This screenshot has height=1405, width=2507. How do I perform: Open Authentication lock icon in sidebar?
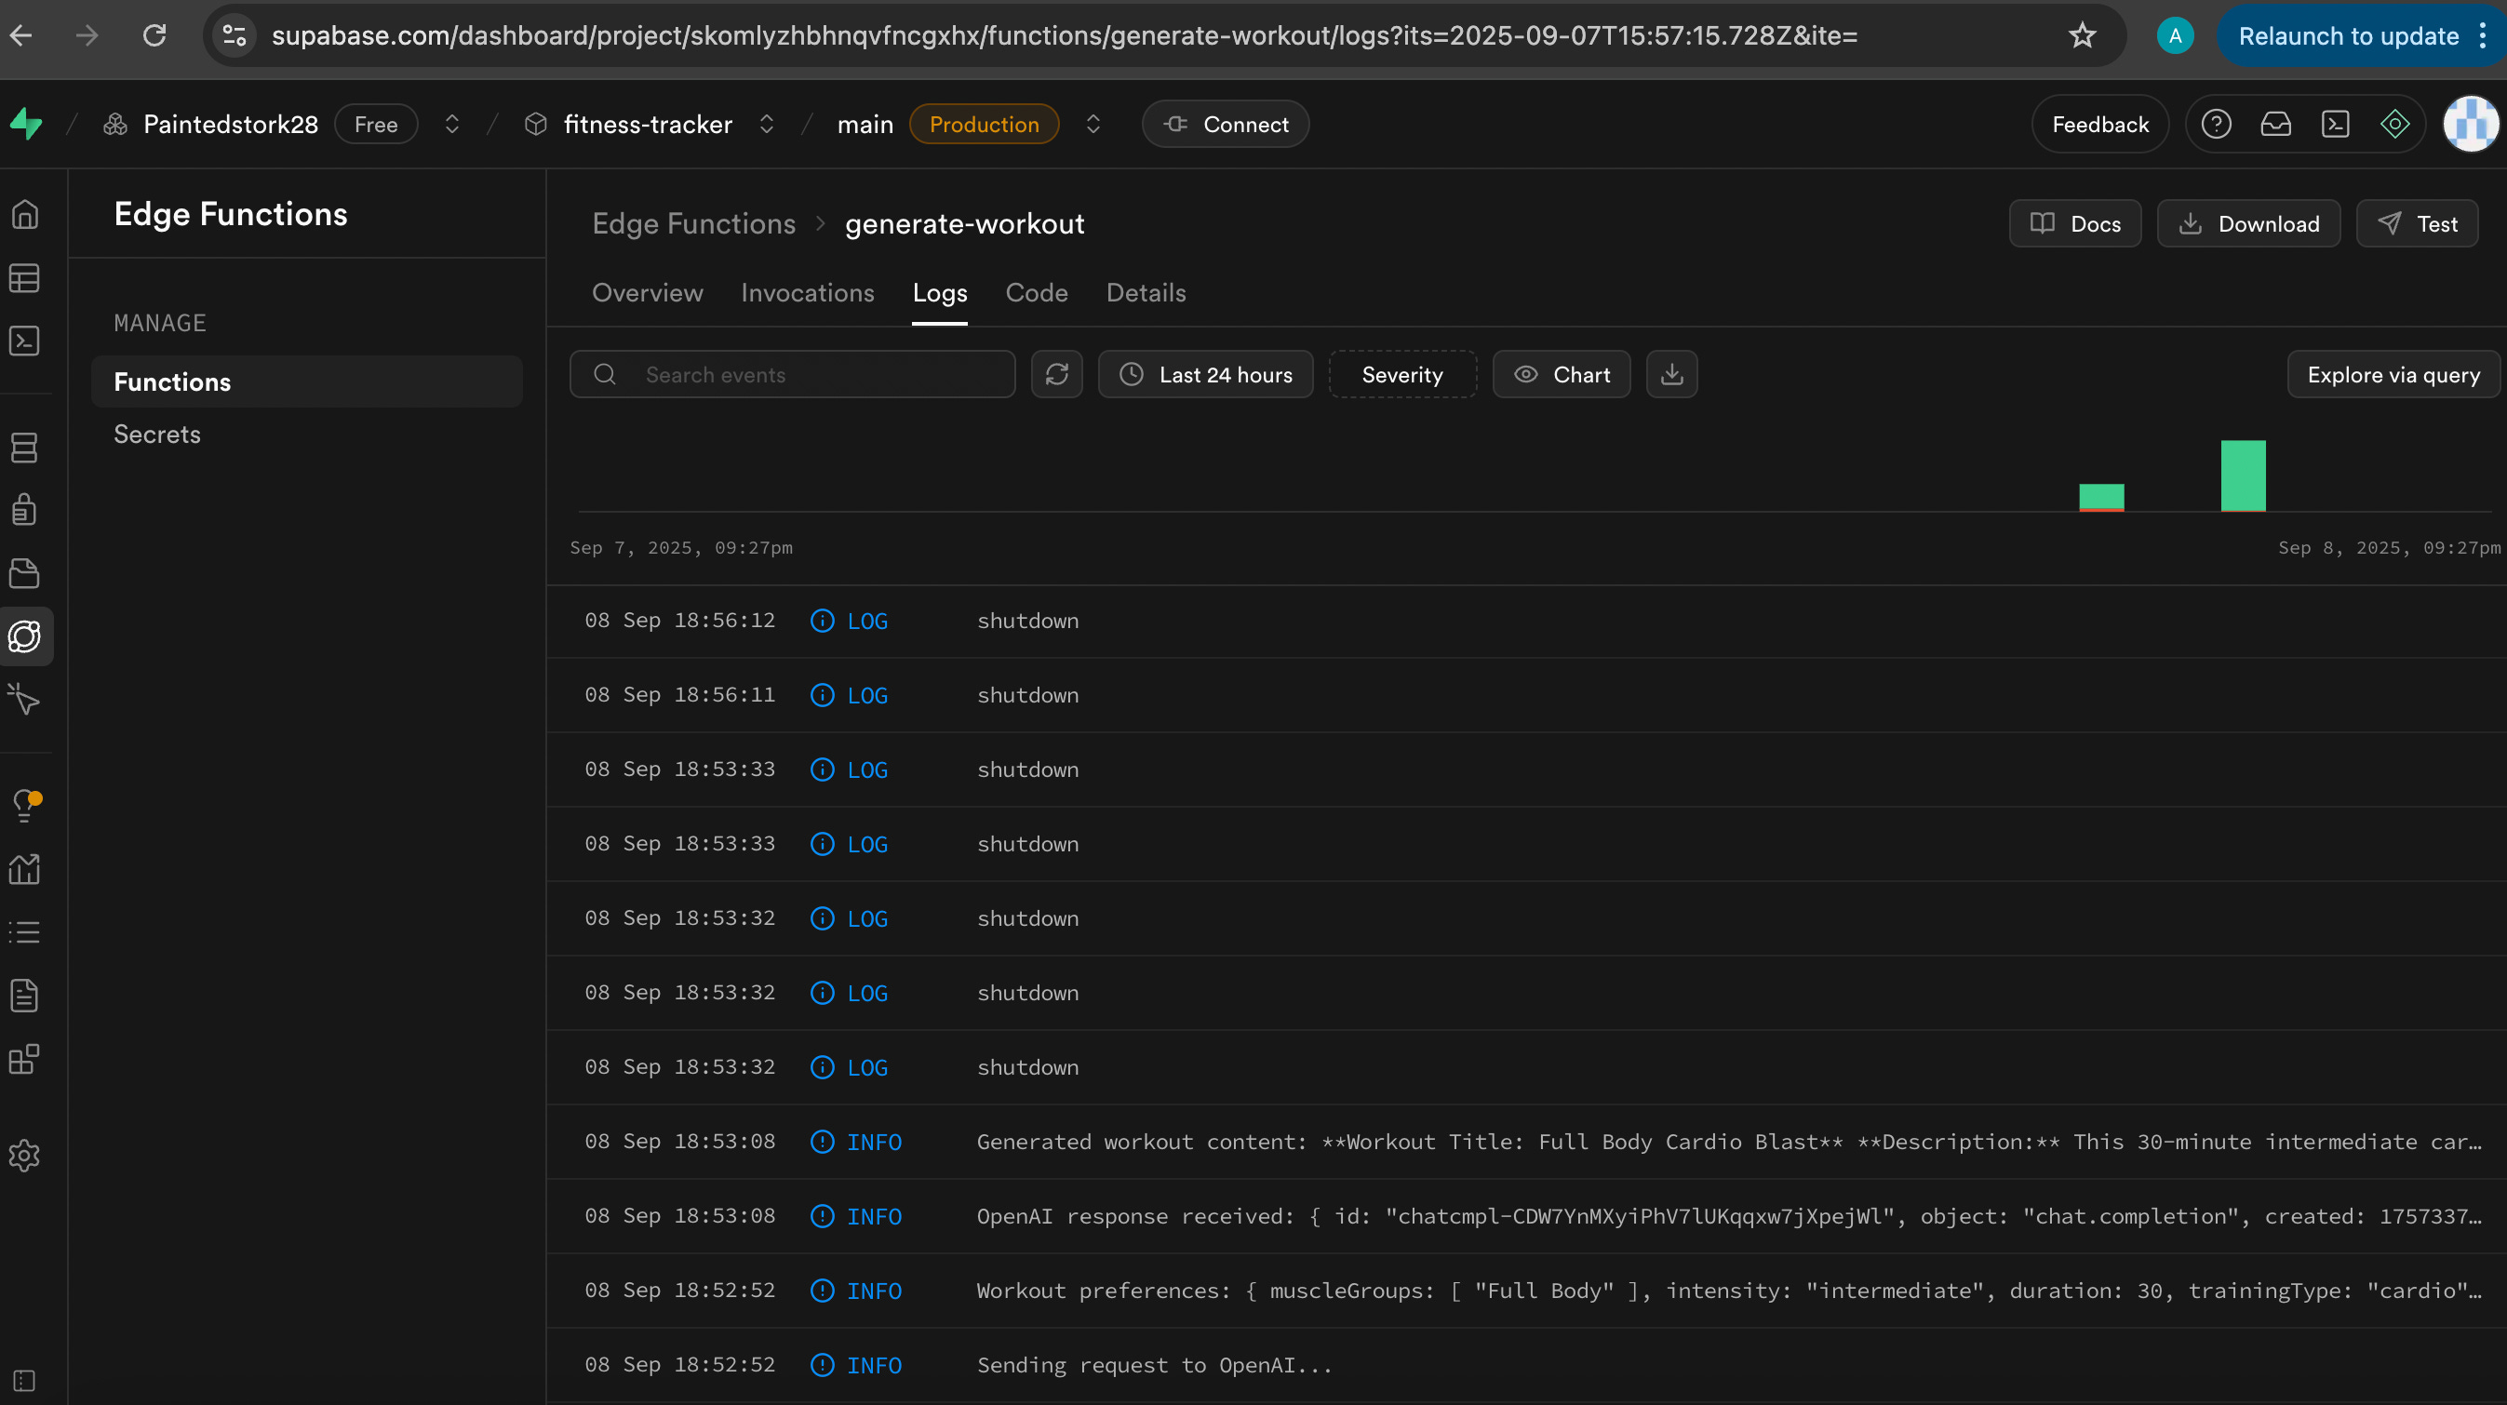coord(24,509)
